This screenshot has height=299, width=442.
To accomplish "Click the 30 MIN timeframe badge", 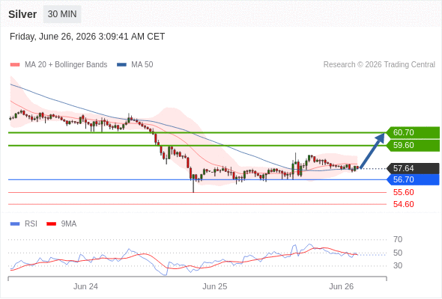I will click(x=62, y=14).
